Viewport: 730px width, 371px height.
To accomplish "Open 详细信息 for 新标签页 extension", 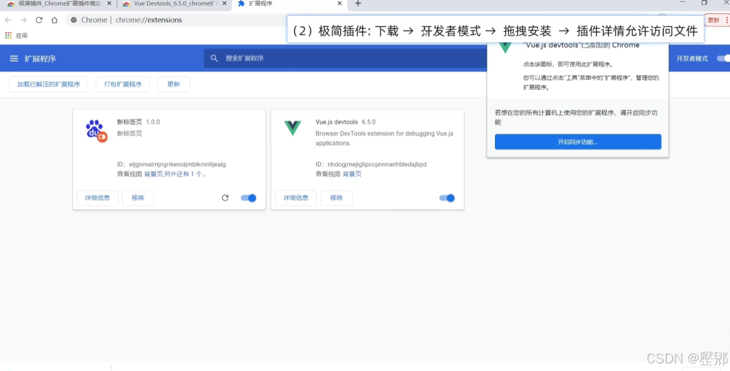I will tap(98, 198).
